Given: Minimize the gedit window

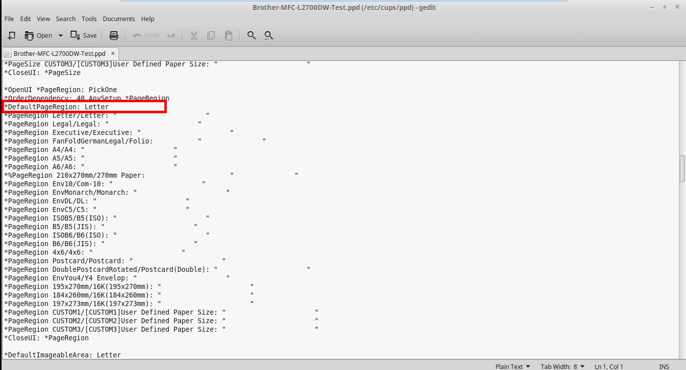Looking at the screenshot, I should [x=653, y=7].
